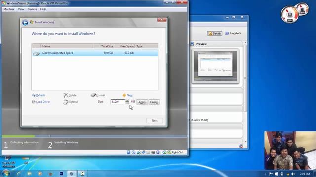Click VM preview thumbnail in VirtualBox Manager

click(215, 66)
